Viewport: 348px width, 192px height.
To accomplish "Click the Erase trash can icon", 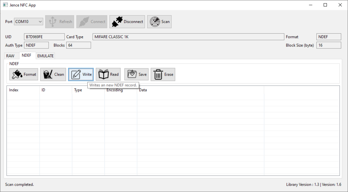I will pyautogui.click(x=158, y=74).
